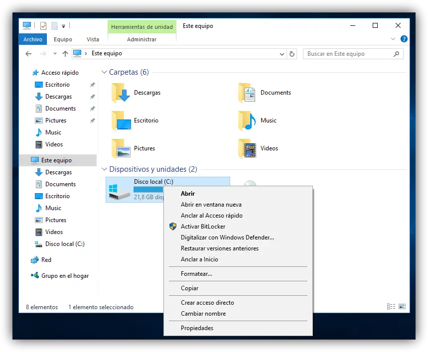Click the Properties icon in quick access toolbar
This screenshot has height=352, width=428.
coord(43,26)
